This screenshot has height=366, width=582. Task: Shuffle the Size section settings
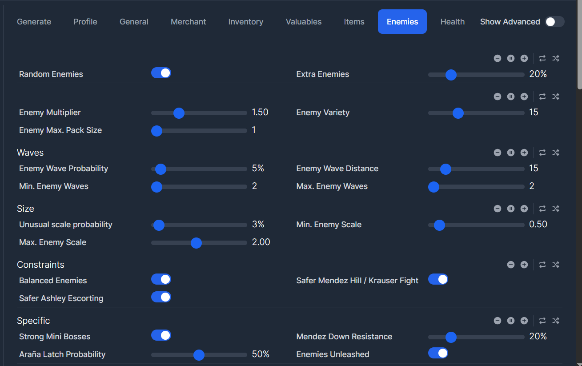tap(556, 209)
